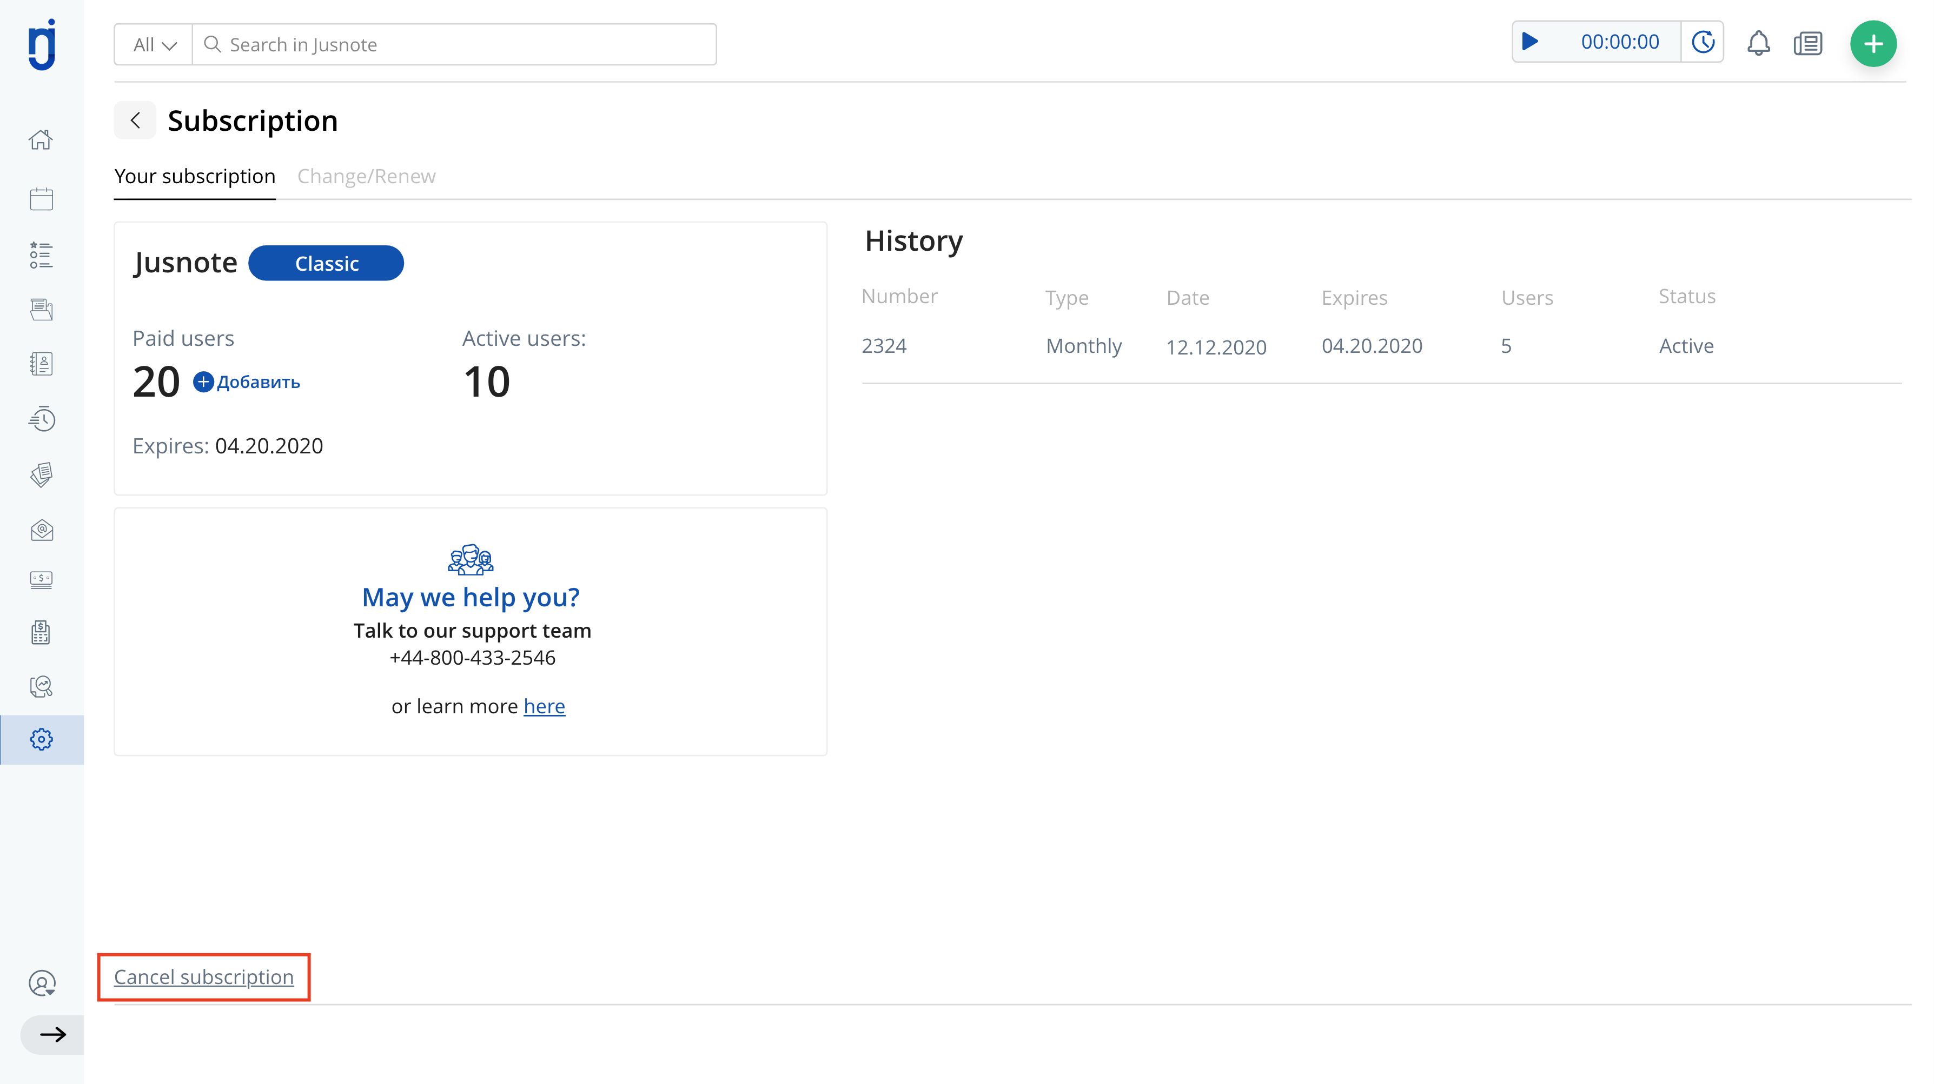The image size is (1934, 1084).
Task: Click the Monthly type cell
Action: [1083, 346]
